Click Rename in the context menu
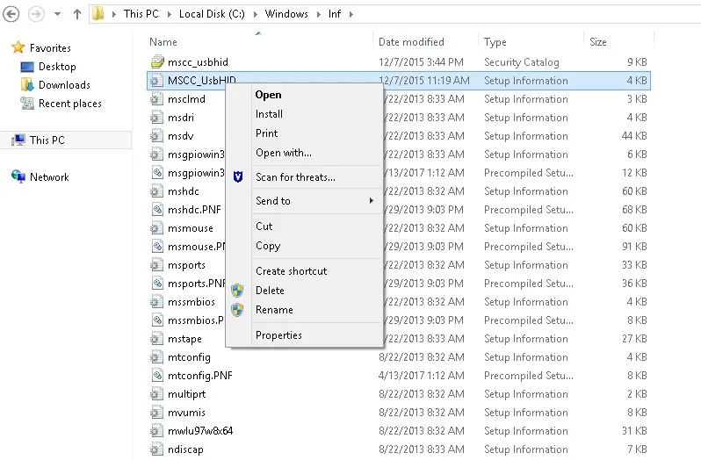Viewport: 701px width, 460px height. [274, 310]
